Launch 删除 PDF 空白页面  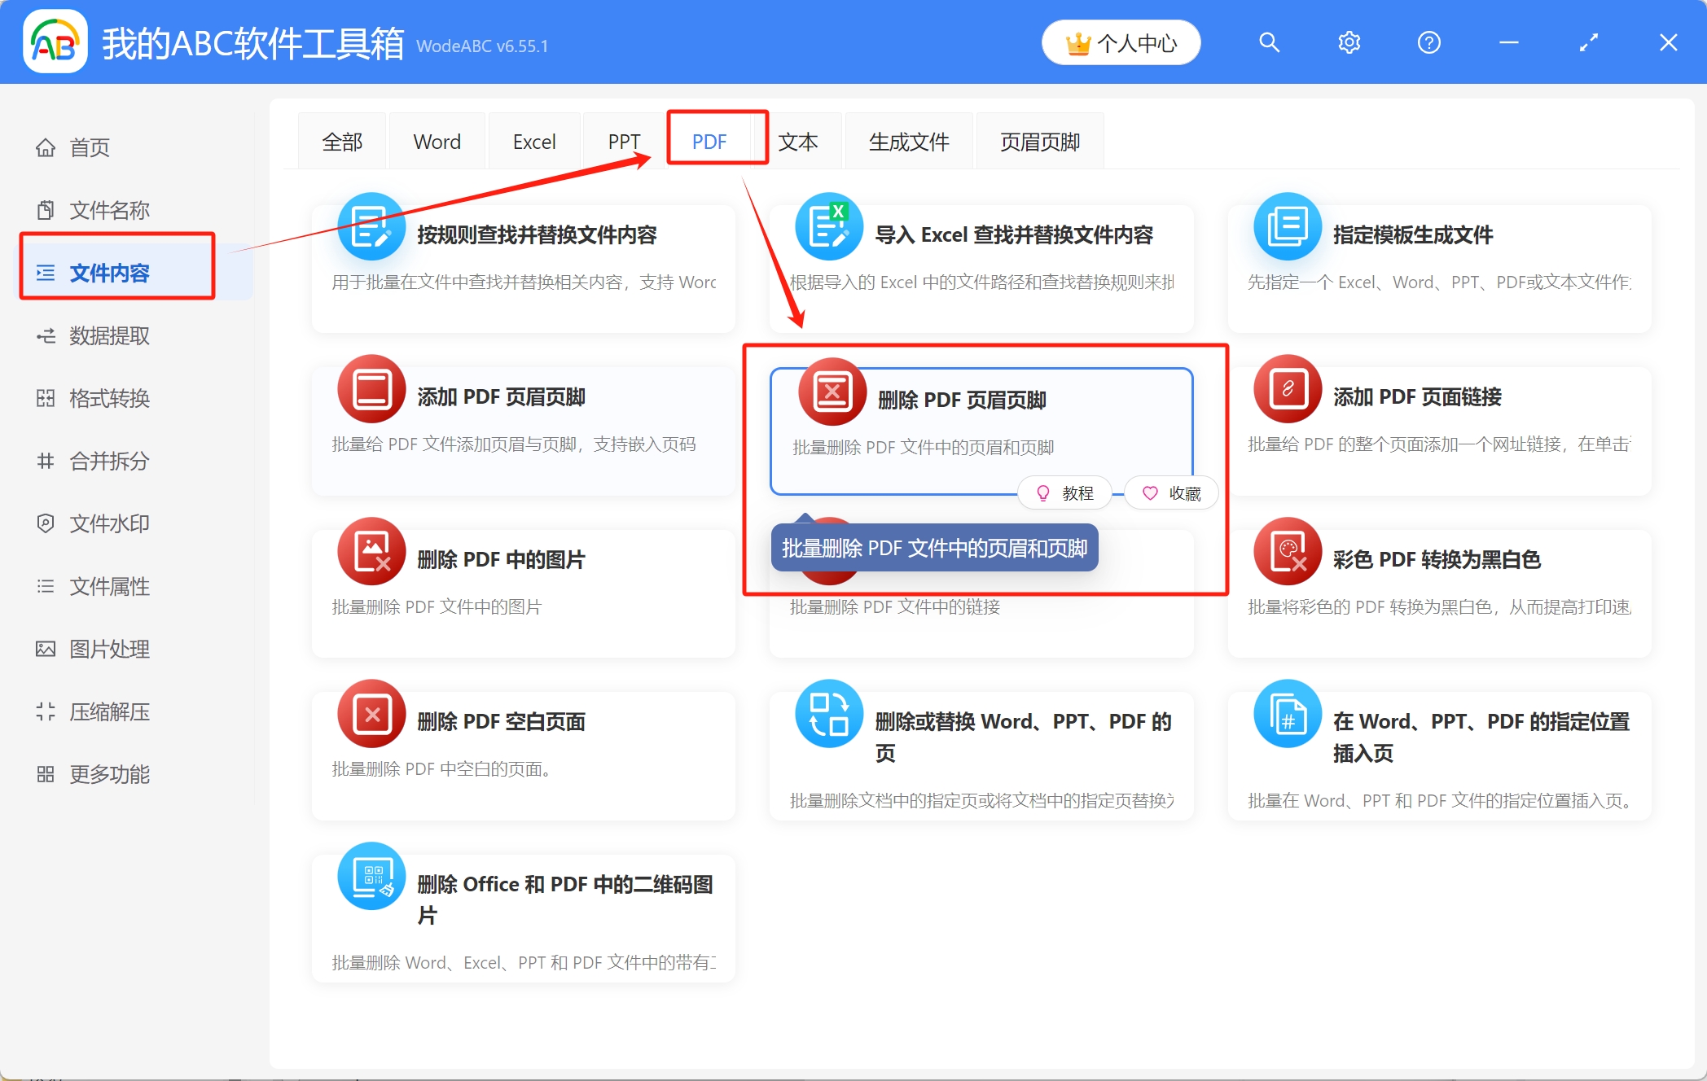click(501, 721)
